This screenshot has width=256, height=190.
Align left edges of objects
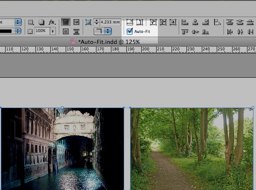(x=185, y=22)
